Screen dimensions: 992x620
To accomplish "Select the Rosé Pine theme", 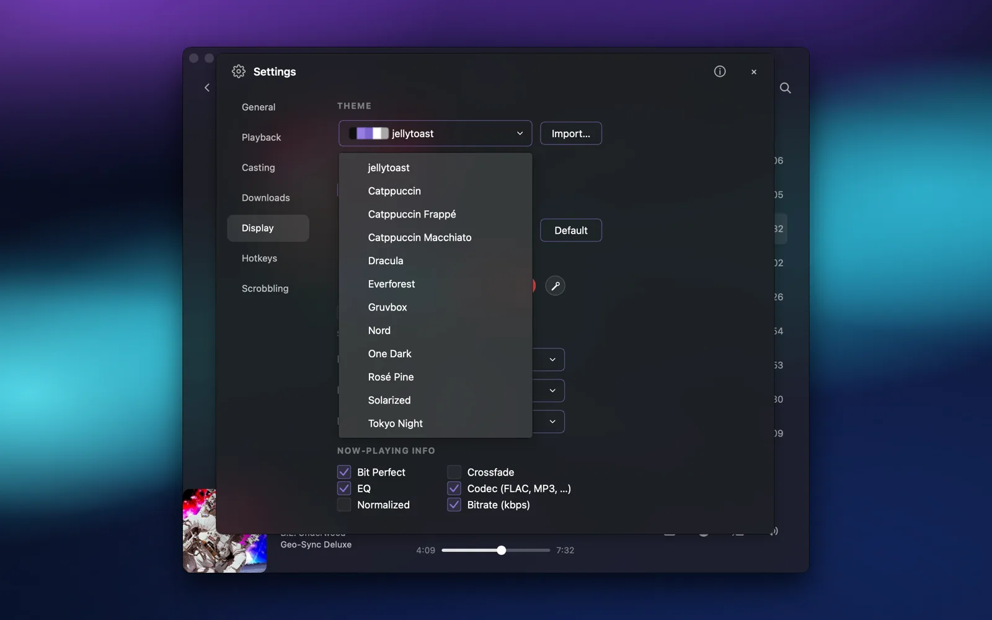I will 435,377.
